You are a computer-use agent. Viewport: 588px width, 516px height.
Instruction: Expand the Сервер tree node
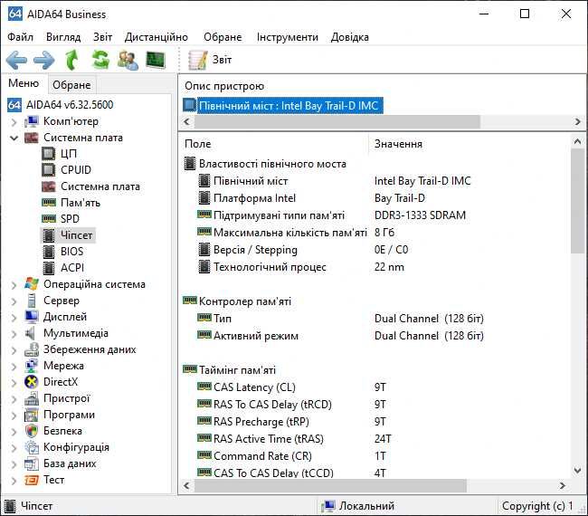point(14,301)
